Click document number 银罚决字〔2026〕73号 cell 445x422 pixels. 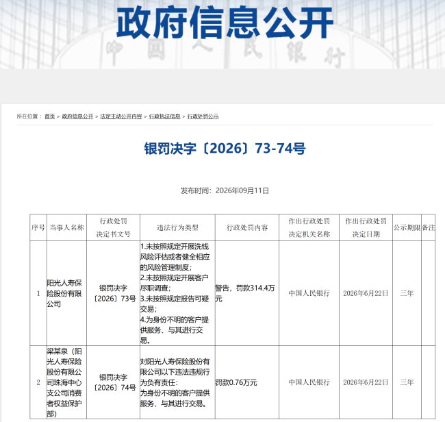pos(113,293)
